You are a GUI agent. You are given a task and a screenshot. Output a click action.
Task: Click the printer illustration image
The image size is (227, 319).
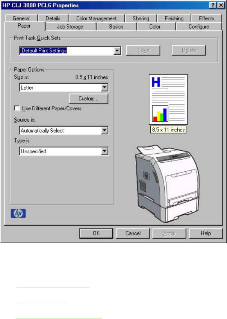tap(168, 184)
